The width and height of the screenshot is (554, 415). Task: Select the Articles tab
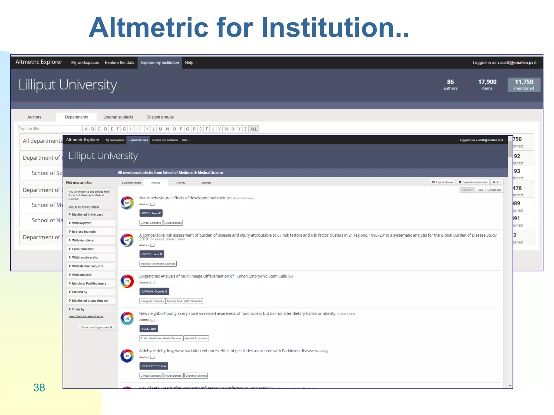click(x=156, y=183)
